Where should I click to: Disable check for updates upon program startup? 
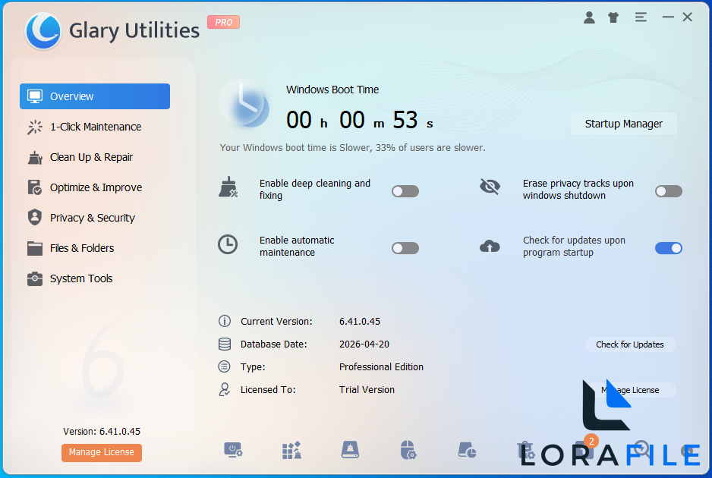(x=668, y=247)
